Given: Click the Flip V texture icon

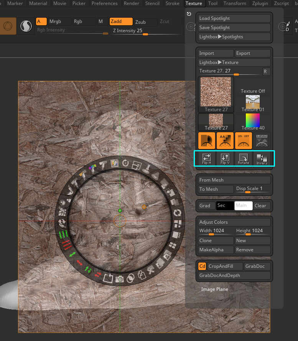Looking at the screenshot, I should [225, 159].
